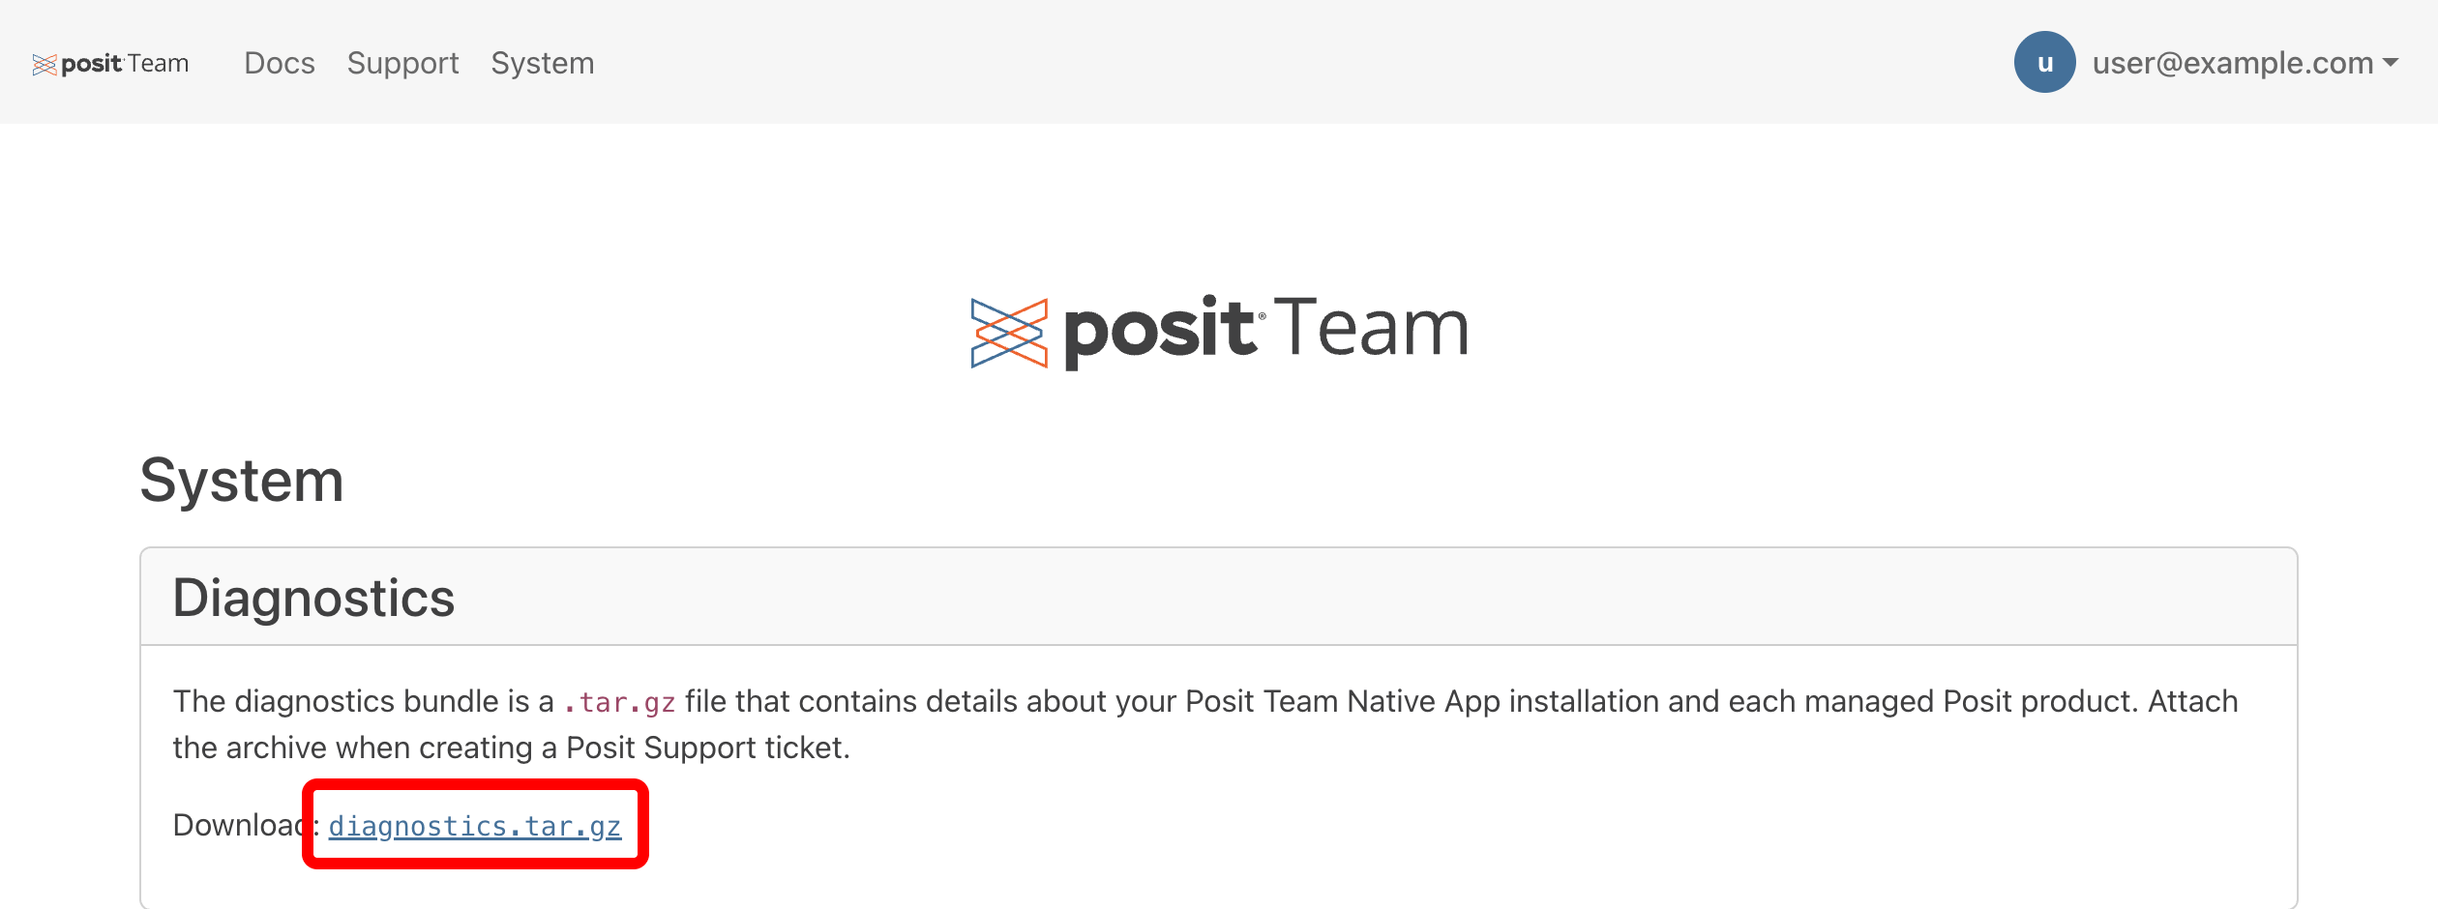The height and width of the screenshot is (909, 2438).
Task: Click the "System" page heading
Action: 242,481
